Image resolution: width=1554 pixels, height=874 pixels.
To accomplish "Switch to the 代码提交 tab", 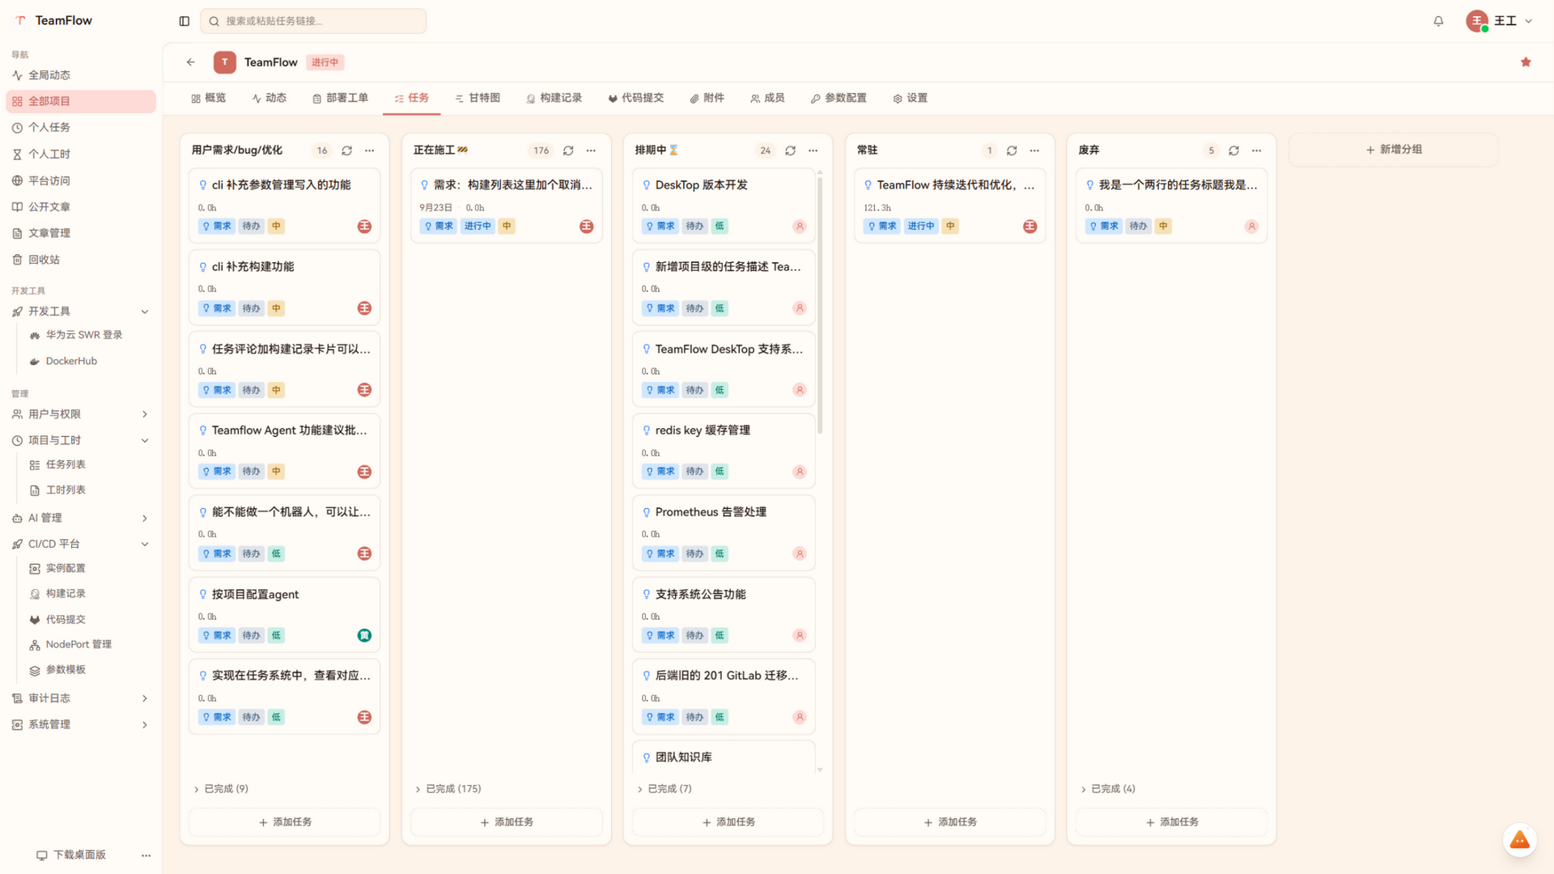I will [x=636, y=98].
